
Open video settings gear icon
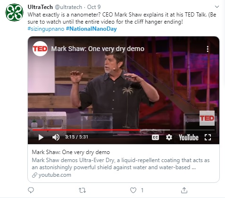(x=169, y=138)
